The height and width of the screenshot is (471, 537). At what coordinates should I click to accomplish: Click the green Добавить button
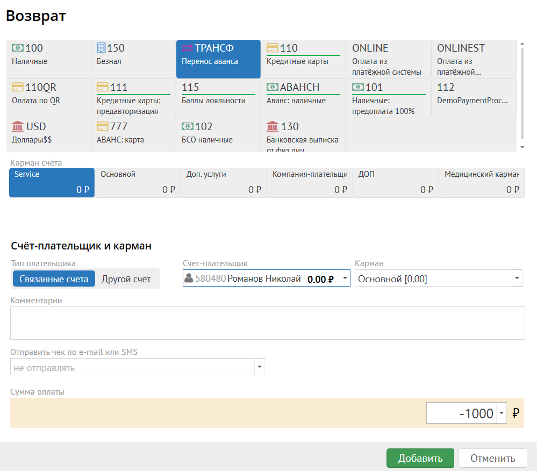tap(420, 458)
